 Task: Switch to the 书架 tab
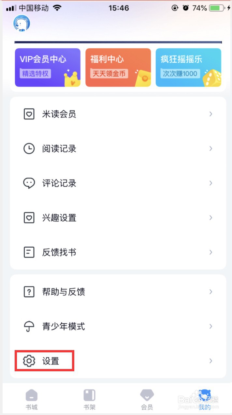[90, 399]
